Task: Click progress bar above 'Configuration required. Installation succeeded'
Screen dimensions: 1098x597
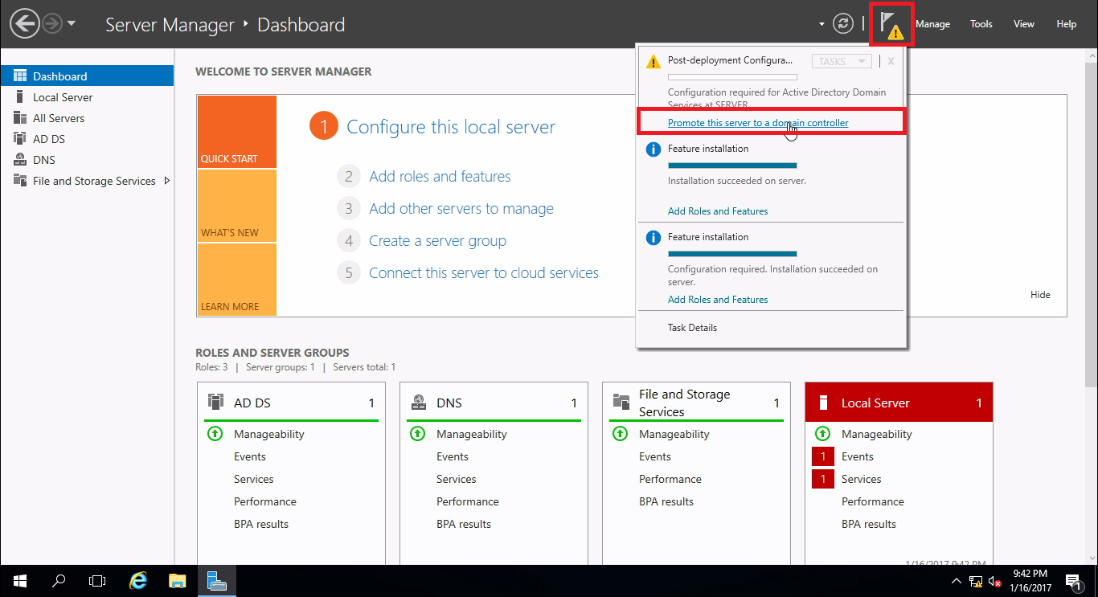Action: click(x=732, y=254)
